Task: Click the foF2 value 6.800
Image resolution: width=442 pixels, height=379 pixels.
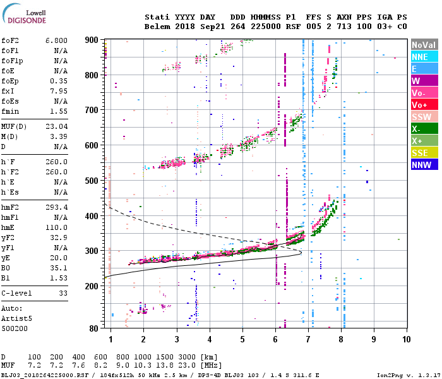Action: point(56,40)
